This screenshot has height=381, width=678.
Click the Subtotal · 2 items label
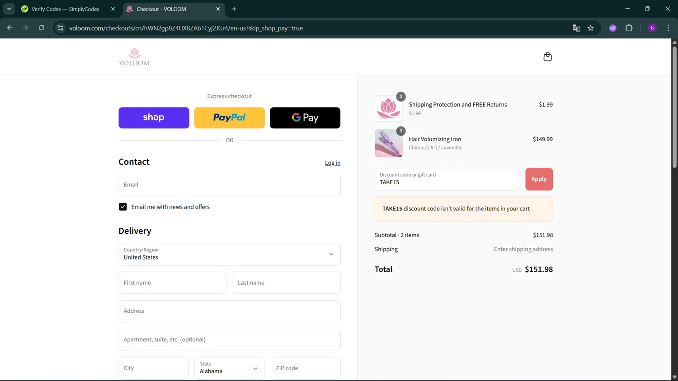point(397,235)
